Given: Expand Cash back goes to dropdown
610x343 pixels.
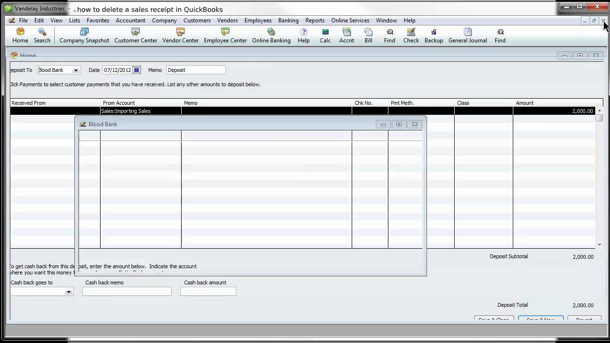Looking at the screenshot, I should (x=69, y=292).
